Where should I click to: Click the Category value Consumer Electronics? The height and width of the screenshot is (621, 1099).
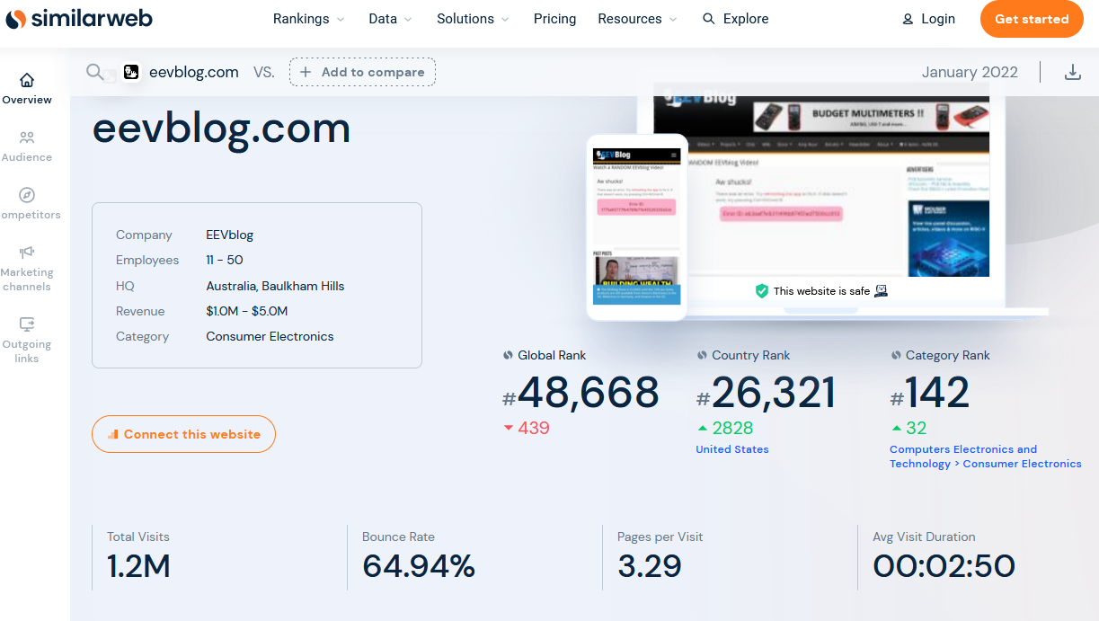pyautogui.click(x=270, y=336)
